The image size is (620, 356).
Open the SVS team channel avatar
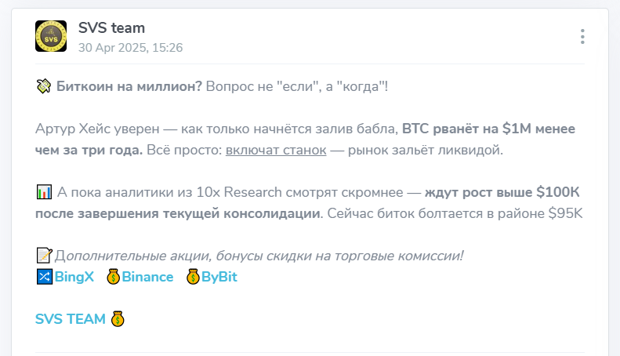coord(51,36)
